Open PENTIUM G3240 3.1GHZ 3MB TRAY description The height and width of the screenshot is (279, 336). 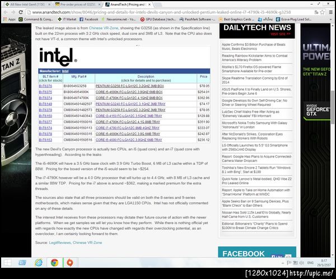click(x=130, y=104)
